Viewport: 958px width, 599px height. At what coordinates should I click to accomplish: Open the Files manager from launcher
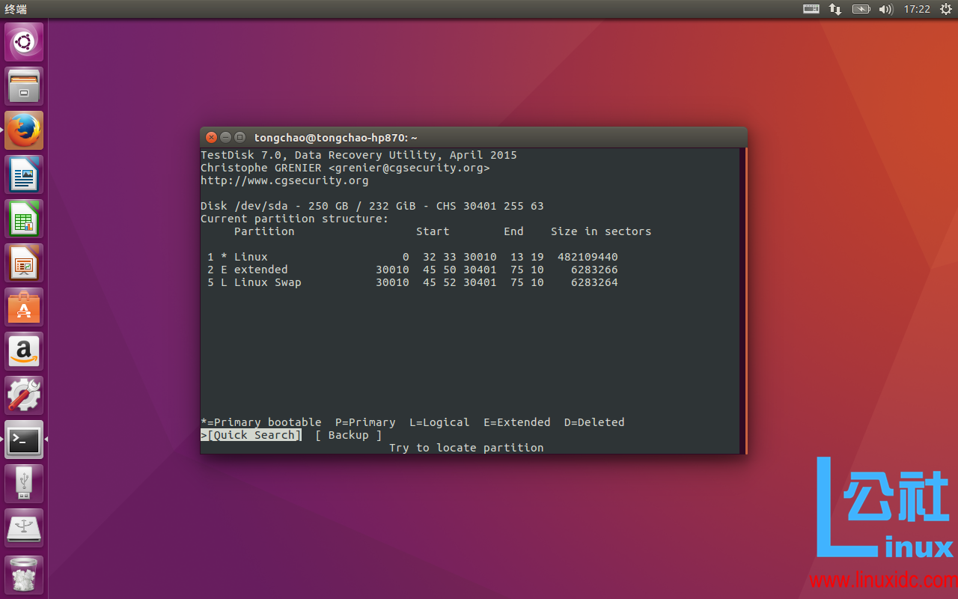(x=24, y=86)
